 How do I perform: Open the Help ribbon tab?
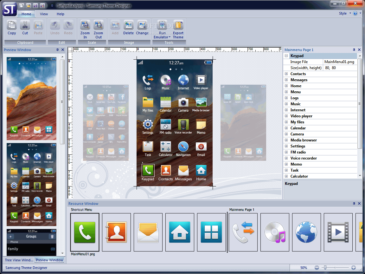[x=60, y=14]
